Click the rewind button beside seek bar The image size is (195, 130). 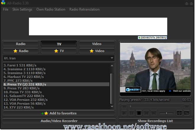124,106
